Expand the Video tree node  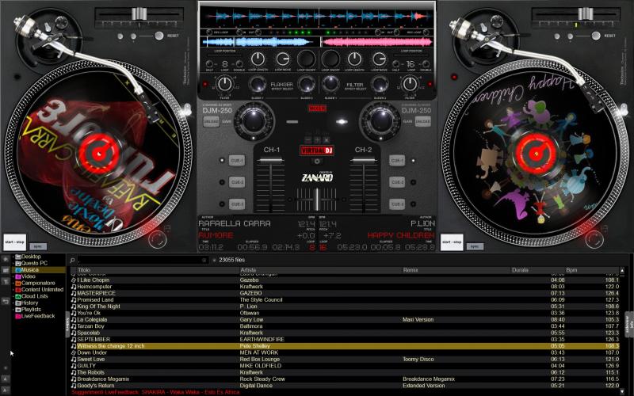[13, 276]
